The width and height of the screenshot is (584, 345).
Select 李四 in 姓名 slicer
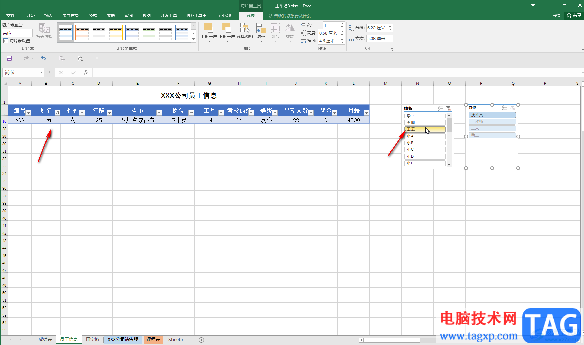[425, 122]
